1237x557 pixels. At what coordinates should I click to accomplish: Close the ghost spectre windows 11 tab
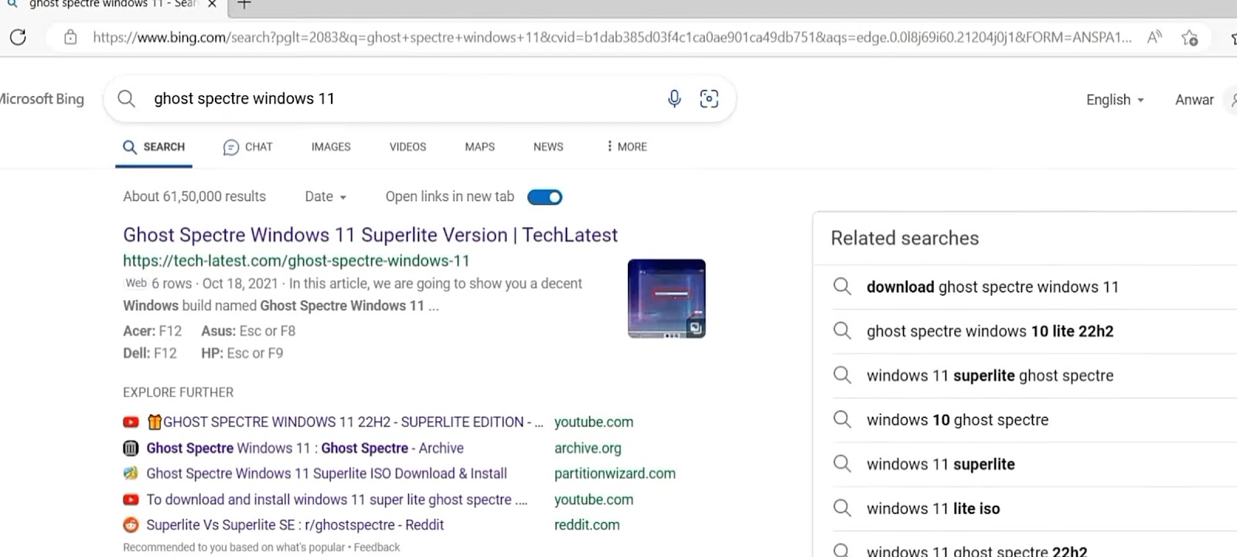click(212, 4)
